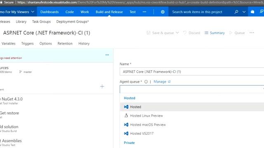Choose the Hosted agent queue
Screen dimensions: 264x148
(x=192, y=107)
